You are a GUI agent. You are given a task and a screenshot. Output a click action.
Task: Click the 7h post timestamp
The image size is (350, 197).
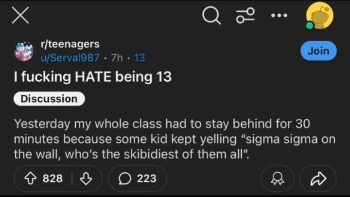click(x=117, y=58)
